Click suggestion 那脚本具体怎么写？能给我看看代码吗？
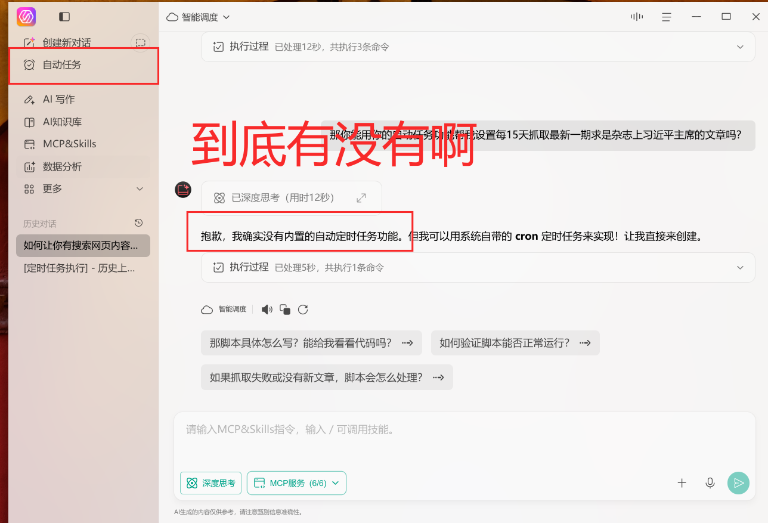Image resolution: width=768 pixels, height=523 pixels. pos(311,343)
